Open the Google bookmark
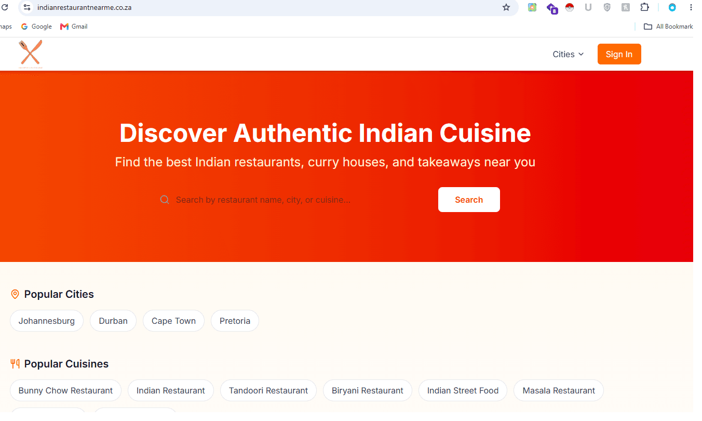 [36, 27]
